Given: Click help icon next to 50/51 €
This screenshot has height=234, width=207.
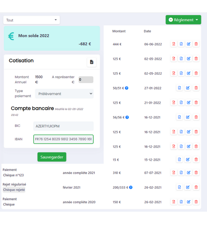Looking at the screenshot, I should (127, 88).
